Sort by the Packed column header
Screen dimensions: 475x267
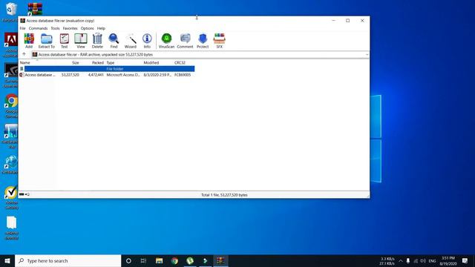point(97,62)
